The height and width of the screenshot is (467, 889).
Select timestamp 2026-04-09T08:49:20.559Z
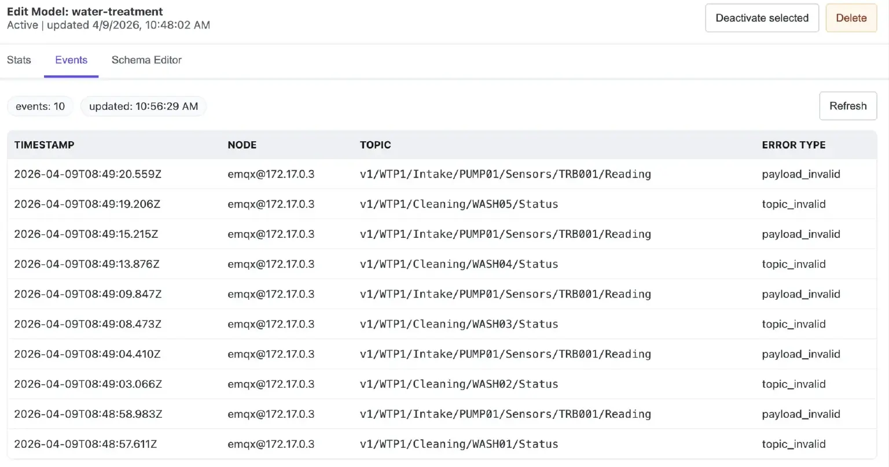click(88, 174)
